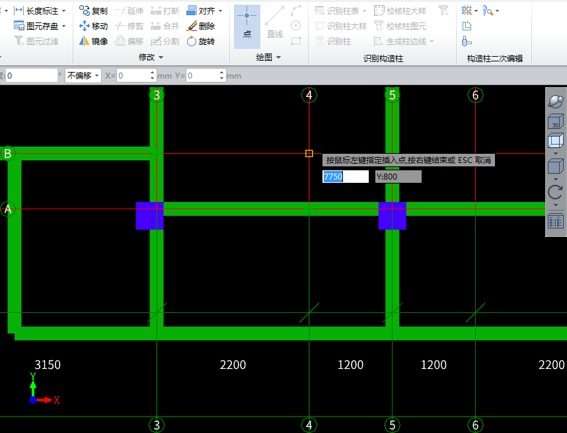
Task: Click 识别柱大样 tool
Action: [x=341, y=26]
